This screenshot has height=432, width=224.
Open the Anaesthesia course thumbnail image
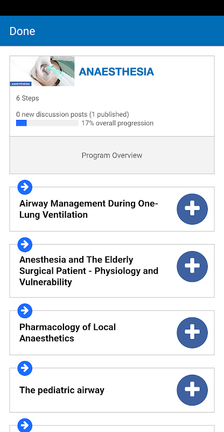[x=42, y=71]
